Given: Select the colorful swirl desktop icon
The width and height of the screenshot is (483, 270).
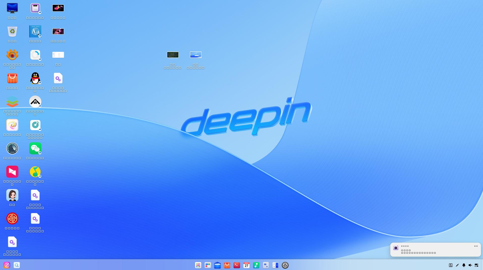Looking at the screenshot, I should 12,125.
